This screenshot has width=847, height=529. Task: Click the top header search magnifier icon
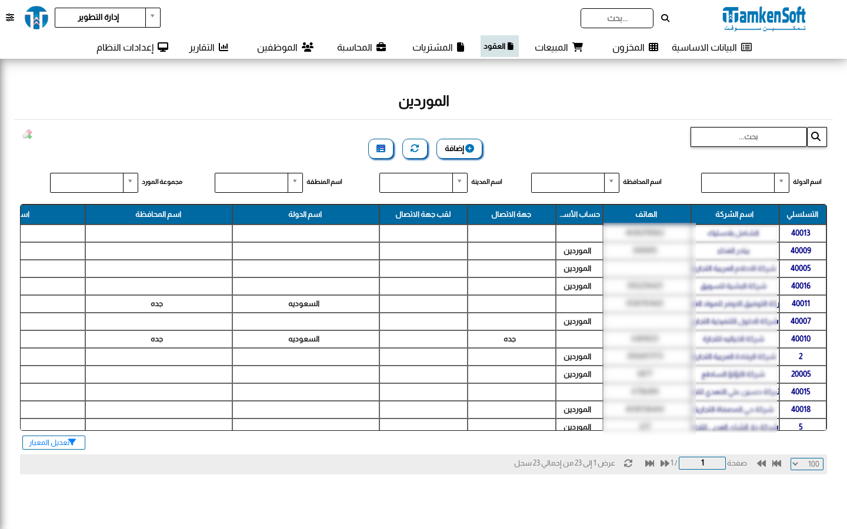tap(665, 18)
